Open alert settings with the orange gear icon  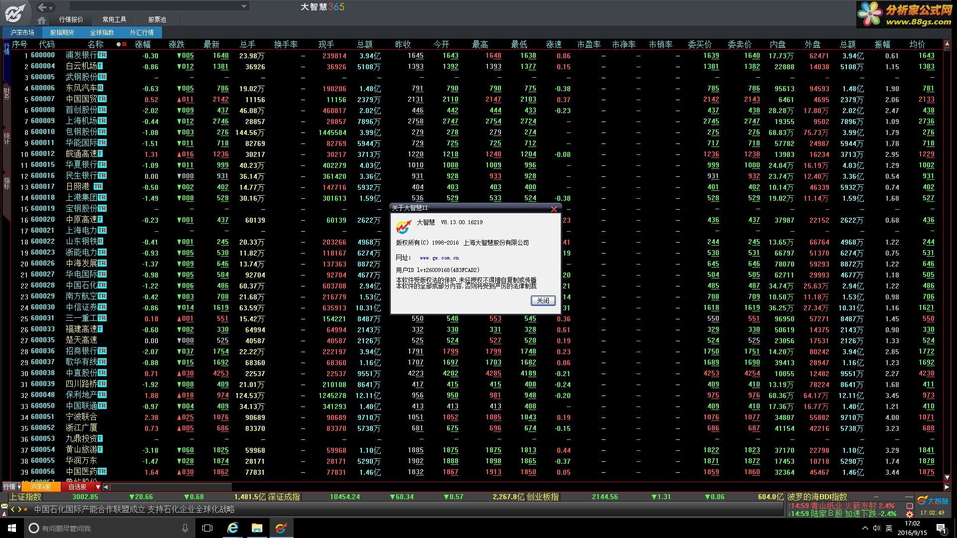[x=910, y=514]
